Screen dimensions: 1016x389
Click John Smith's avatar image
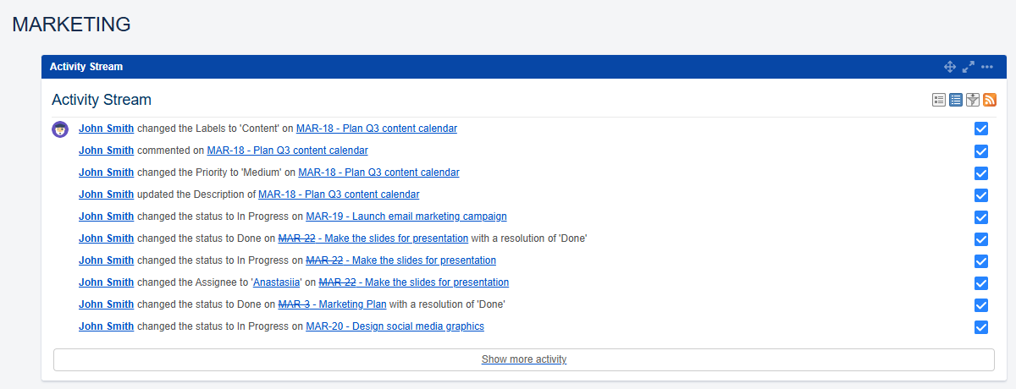(x=60, y=129)
